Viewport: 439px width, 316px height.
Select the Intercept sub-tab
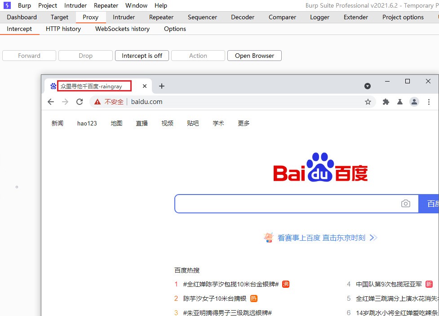pos(19,29)
